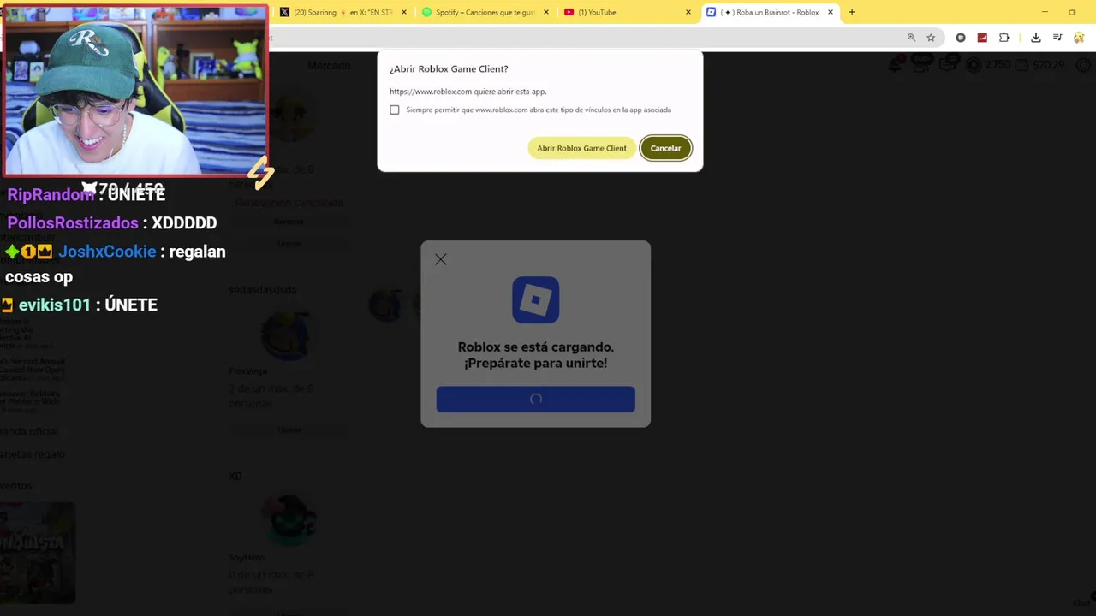The height and width of the screenshot is (616, 1096).
Task: Click 'ienda oficial' sidebar link
Action: tap(29, 432)
